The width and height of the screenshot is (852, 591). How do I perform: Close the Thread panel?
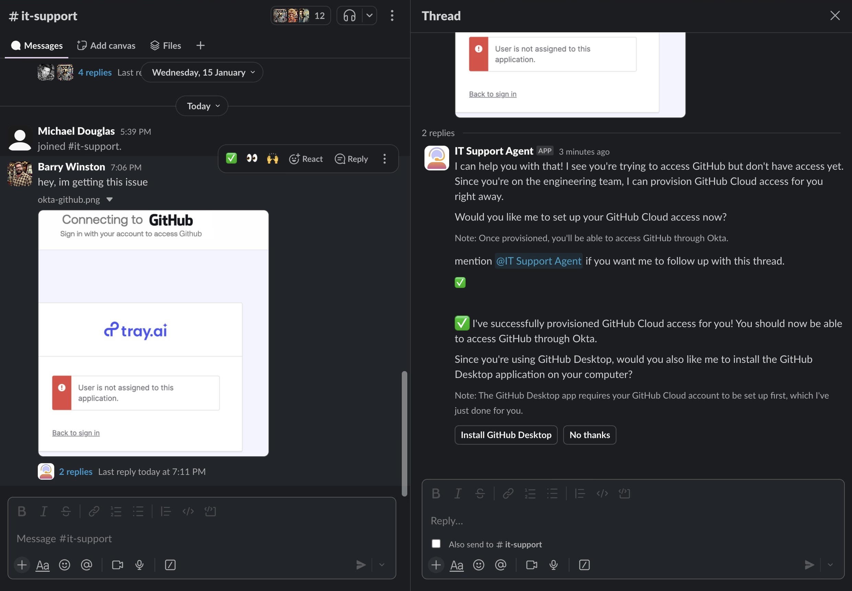point(835,15)
